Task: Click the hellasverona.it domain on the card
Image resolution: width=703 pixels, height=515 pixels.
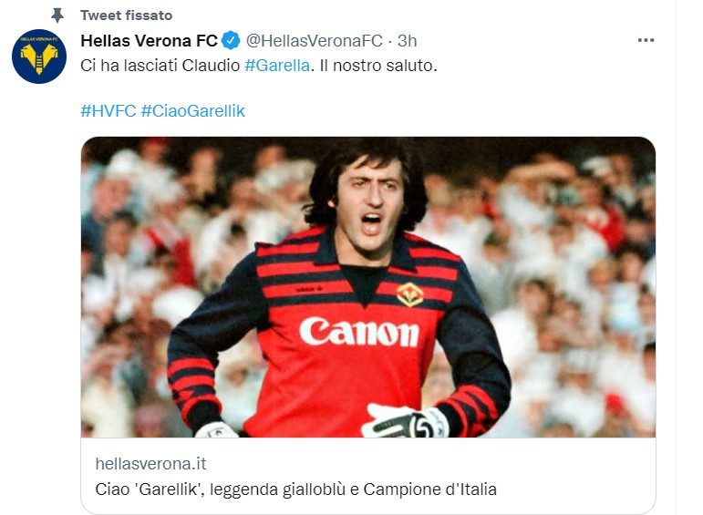Action: 150,463
